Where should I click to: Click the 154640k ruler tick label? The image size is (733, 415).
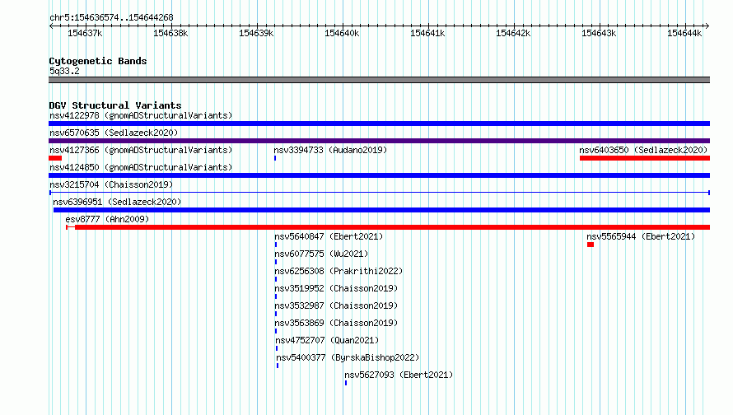pyautogui.click(x=342, y=34)
